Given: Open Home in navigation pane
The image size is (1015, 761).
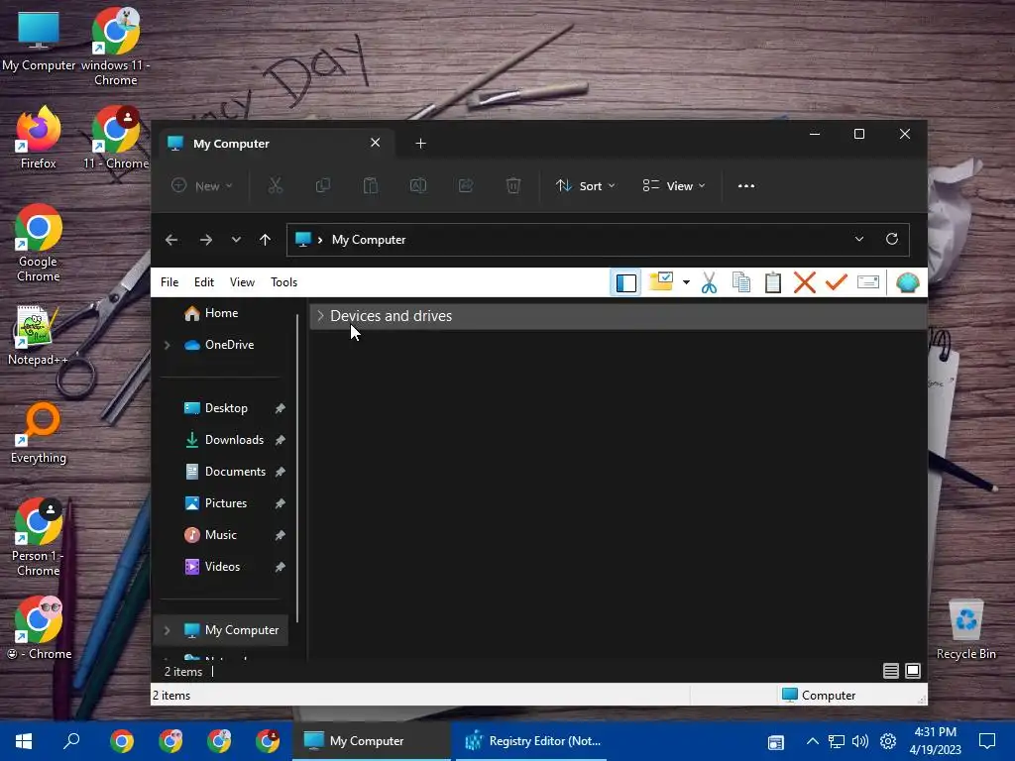Looking at the screenshot, I should [x=221, y=313].
